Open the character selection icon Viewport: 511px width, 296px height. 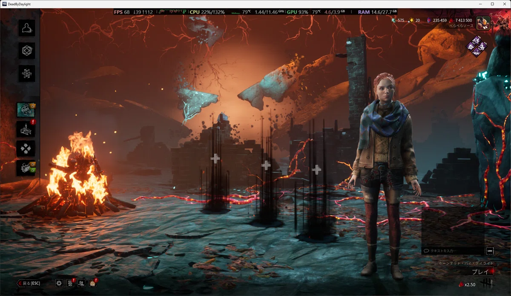(26, 28)
